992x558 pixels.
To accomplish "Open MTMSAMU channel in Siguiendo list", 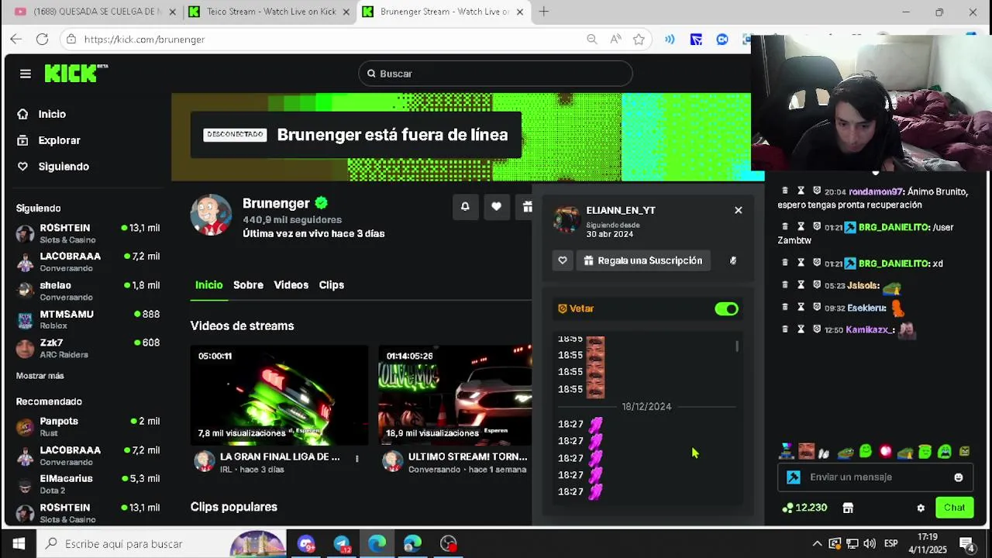I will [88, 319].
